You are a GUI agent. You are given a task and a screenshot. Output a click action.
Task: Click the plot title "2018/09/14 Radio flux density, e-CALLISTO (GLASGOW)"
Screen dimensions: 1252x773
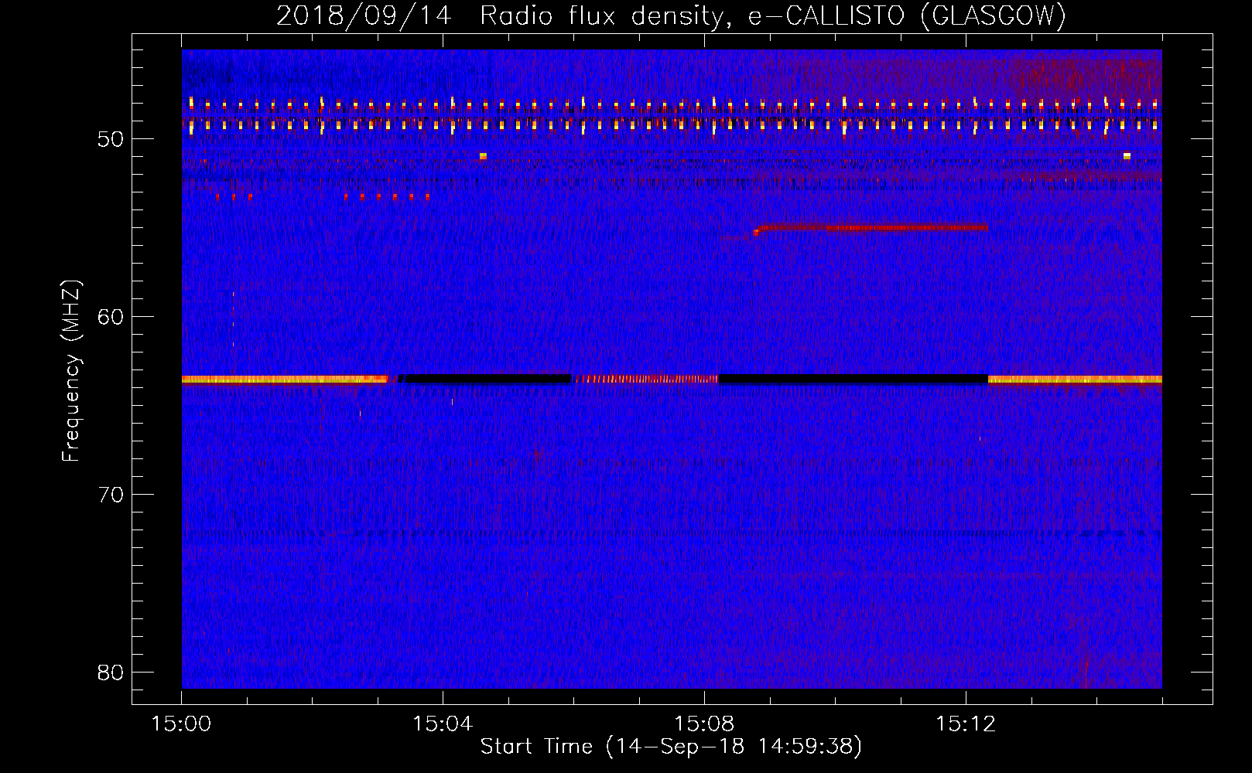click(671, 15)
